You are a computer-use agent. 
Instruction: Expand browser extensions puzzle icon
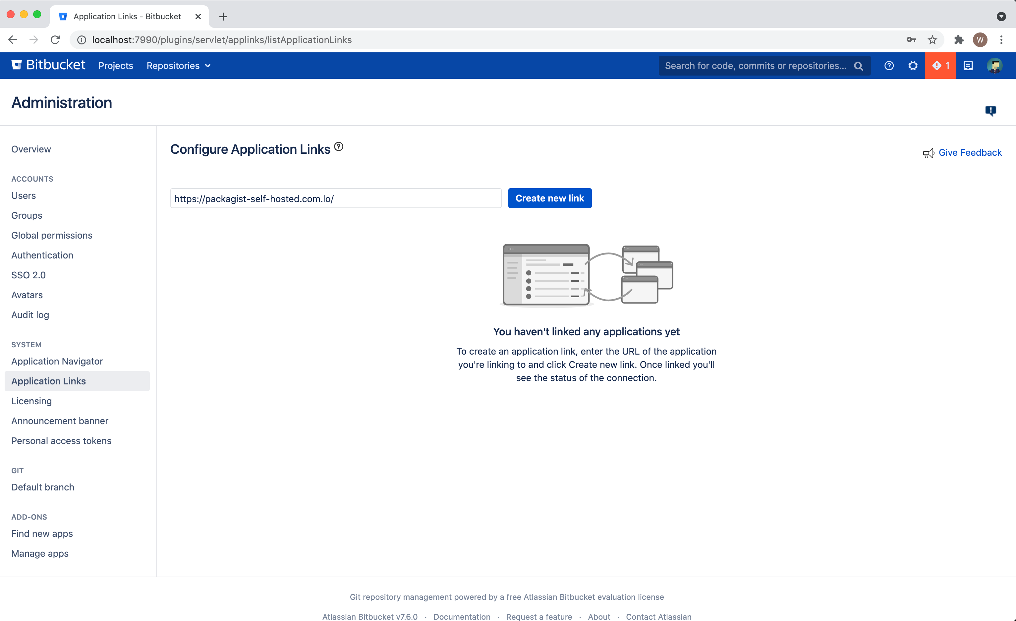(958, 40)
